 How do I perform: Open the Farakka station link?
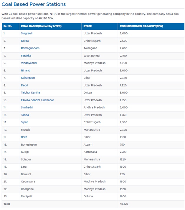[26, 56]
